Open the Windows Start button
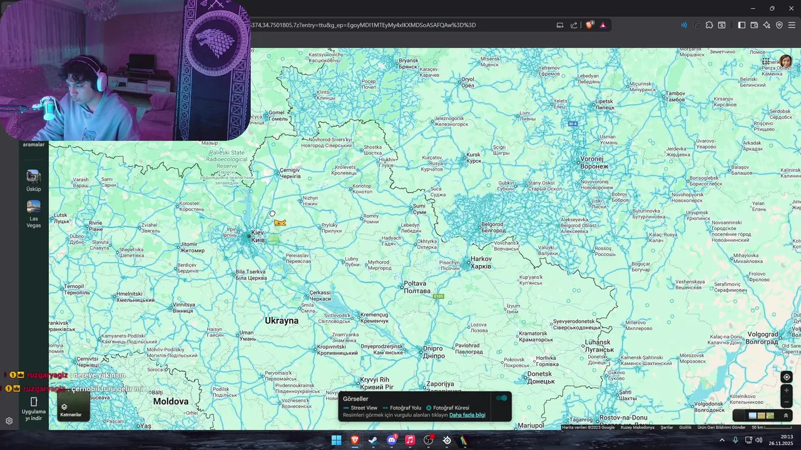This screenshot has height=450, width=801. [336, 440]
